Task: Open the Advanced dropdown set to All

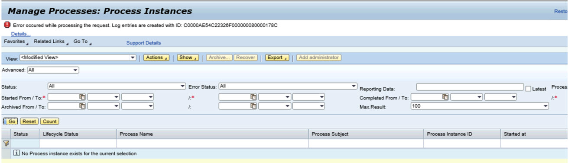Action: [x=53, y=70]
